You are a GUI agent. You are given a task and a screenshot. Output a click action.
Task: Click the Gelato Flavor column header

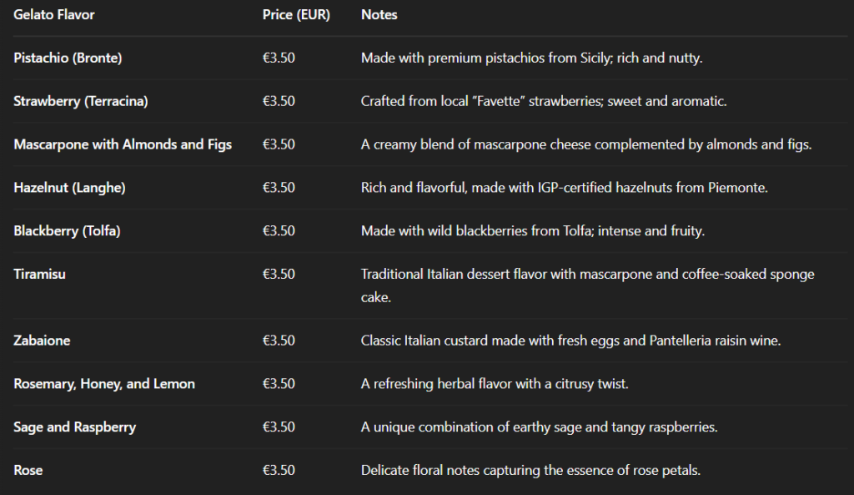[54, 15]
